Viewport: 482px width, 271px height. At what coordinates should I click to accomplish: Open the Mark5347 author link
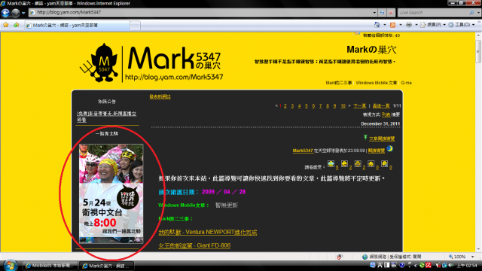[303, 151]
